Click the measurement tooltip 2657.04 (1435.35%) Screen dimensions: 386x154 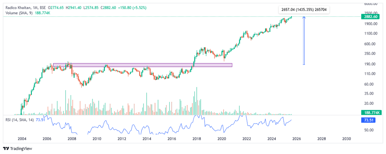click(x=304, y=10)
